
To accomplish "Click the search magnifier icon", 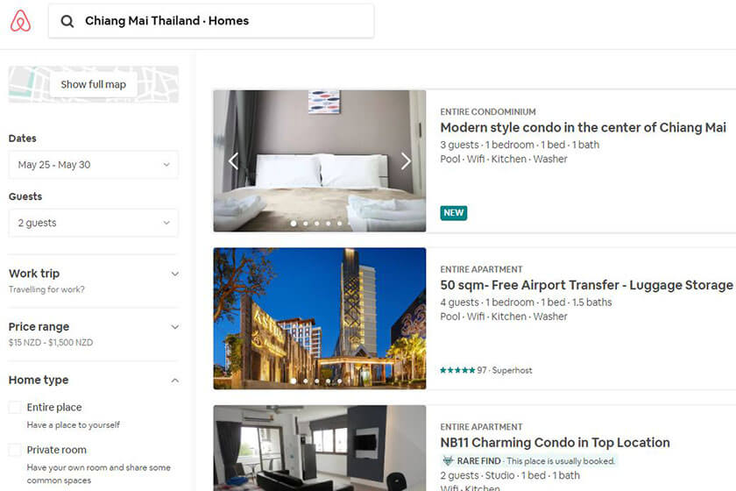I will 67,21.
